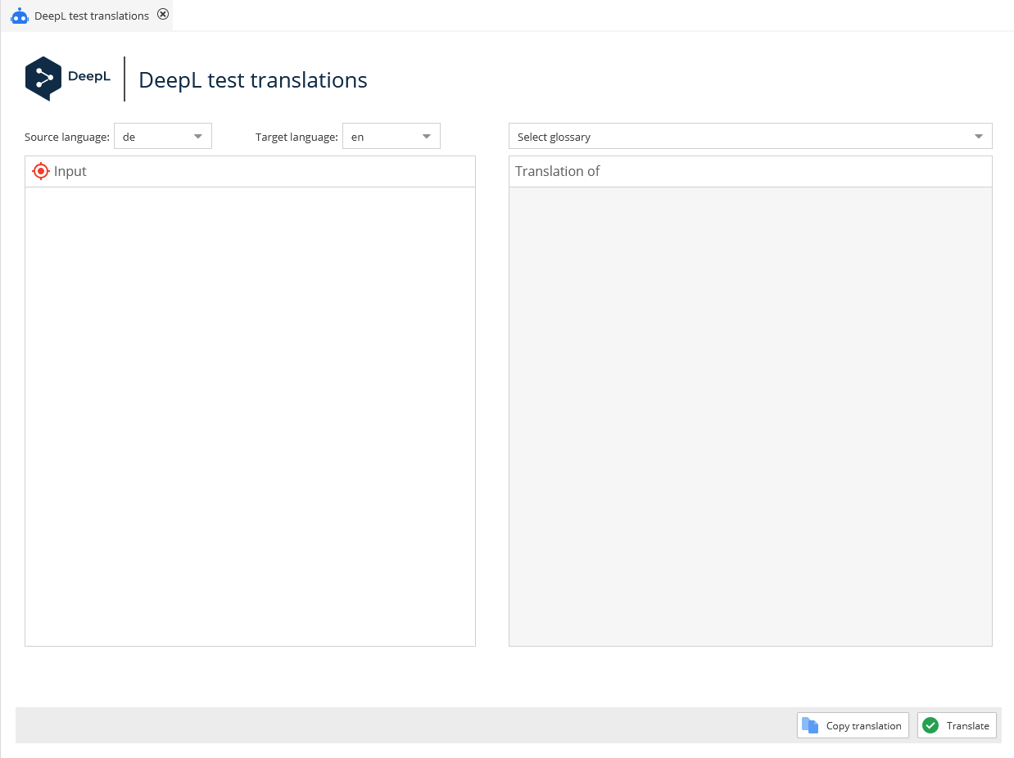This screenshot has width=1014, height=758.
Task: Open the Source language dropdown
Action: point(163,136)
